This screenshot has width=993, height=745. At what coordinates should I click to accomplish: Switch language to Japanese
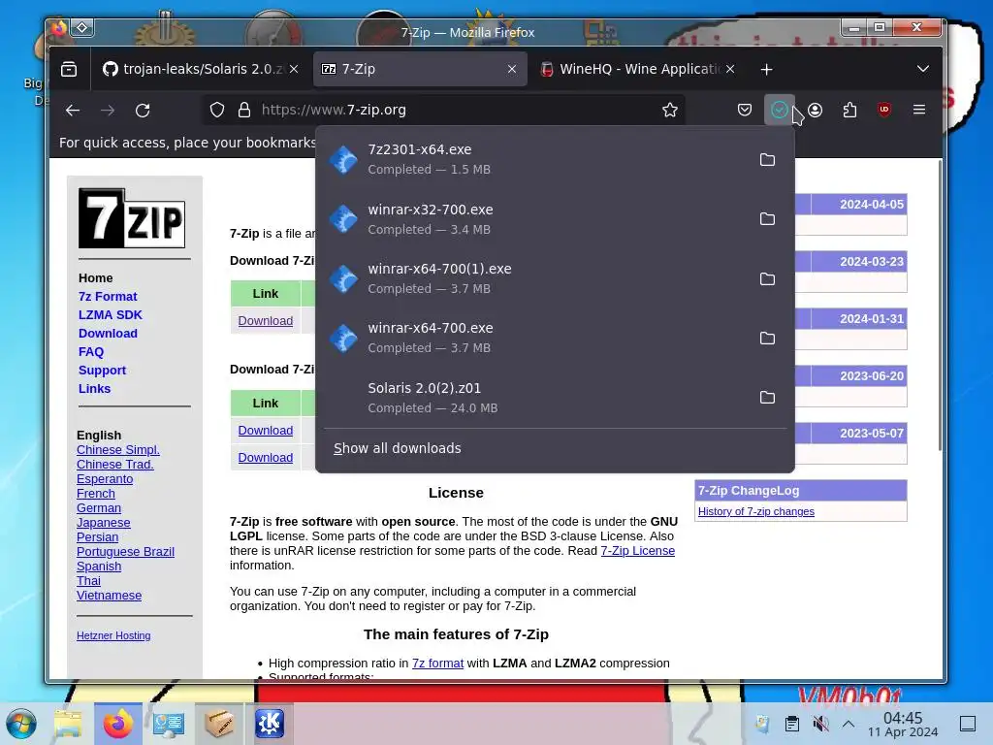103,523
